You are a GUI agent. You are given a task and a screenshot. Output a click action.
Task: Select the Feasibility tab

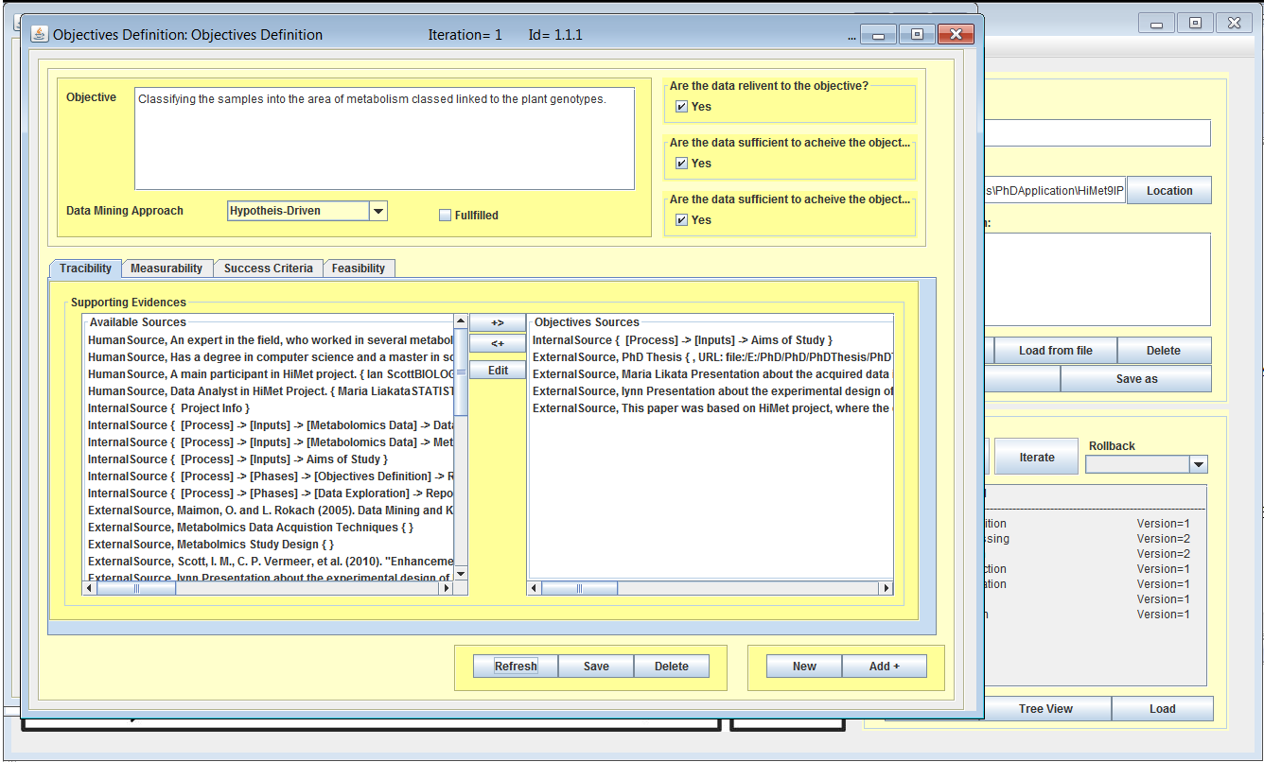click(x=359, y=268)
